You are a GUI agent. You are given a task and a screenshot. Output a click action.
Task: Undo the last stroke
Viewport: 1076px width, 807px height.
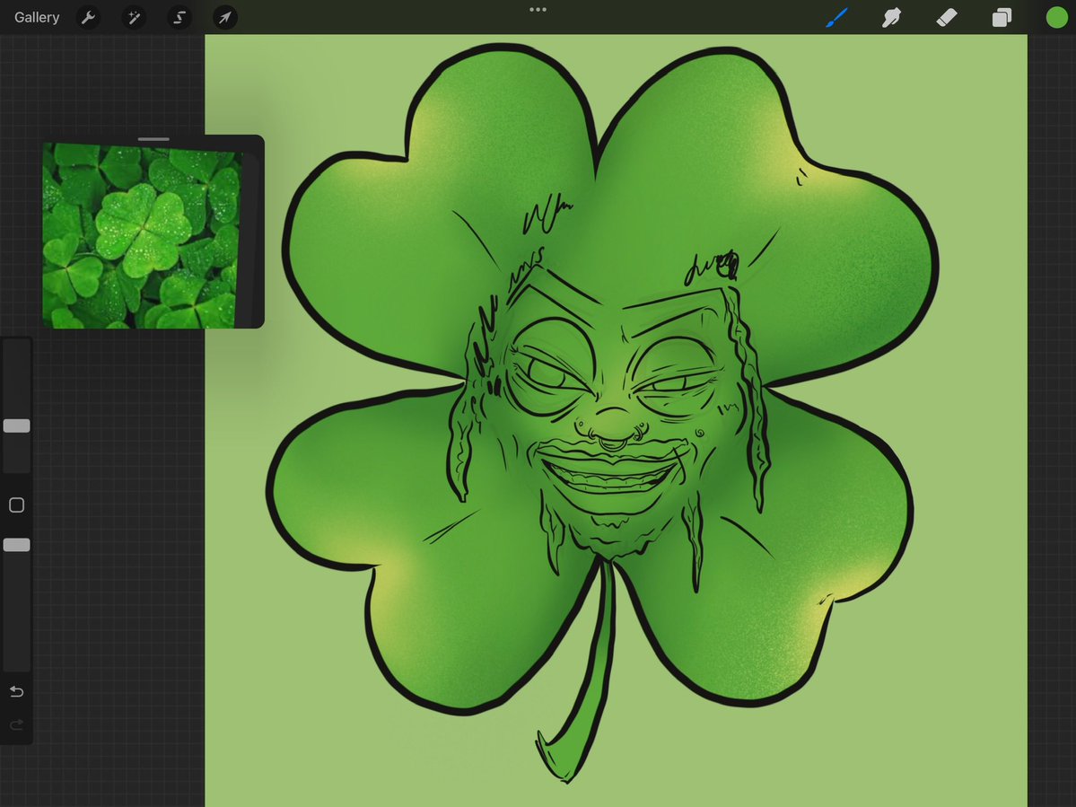point(16,691)
